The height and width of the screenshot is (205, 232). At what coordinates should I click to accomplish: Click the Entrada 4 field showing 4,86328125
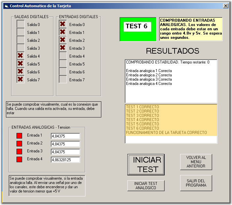[65, 160]
